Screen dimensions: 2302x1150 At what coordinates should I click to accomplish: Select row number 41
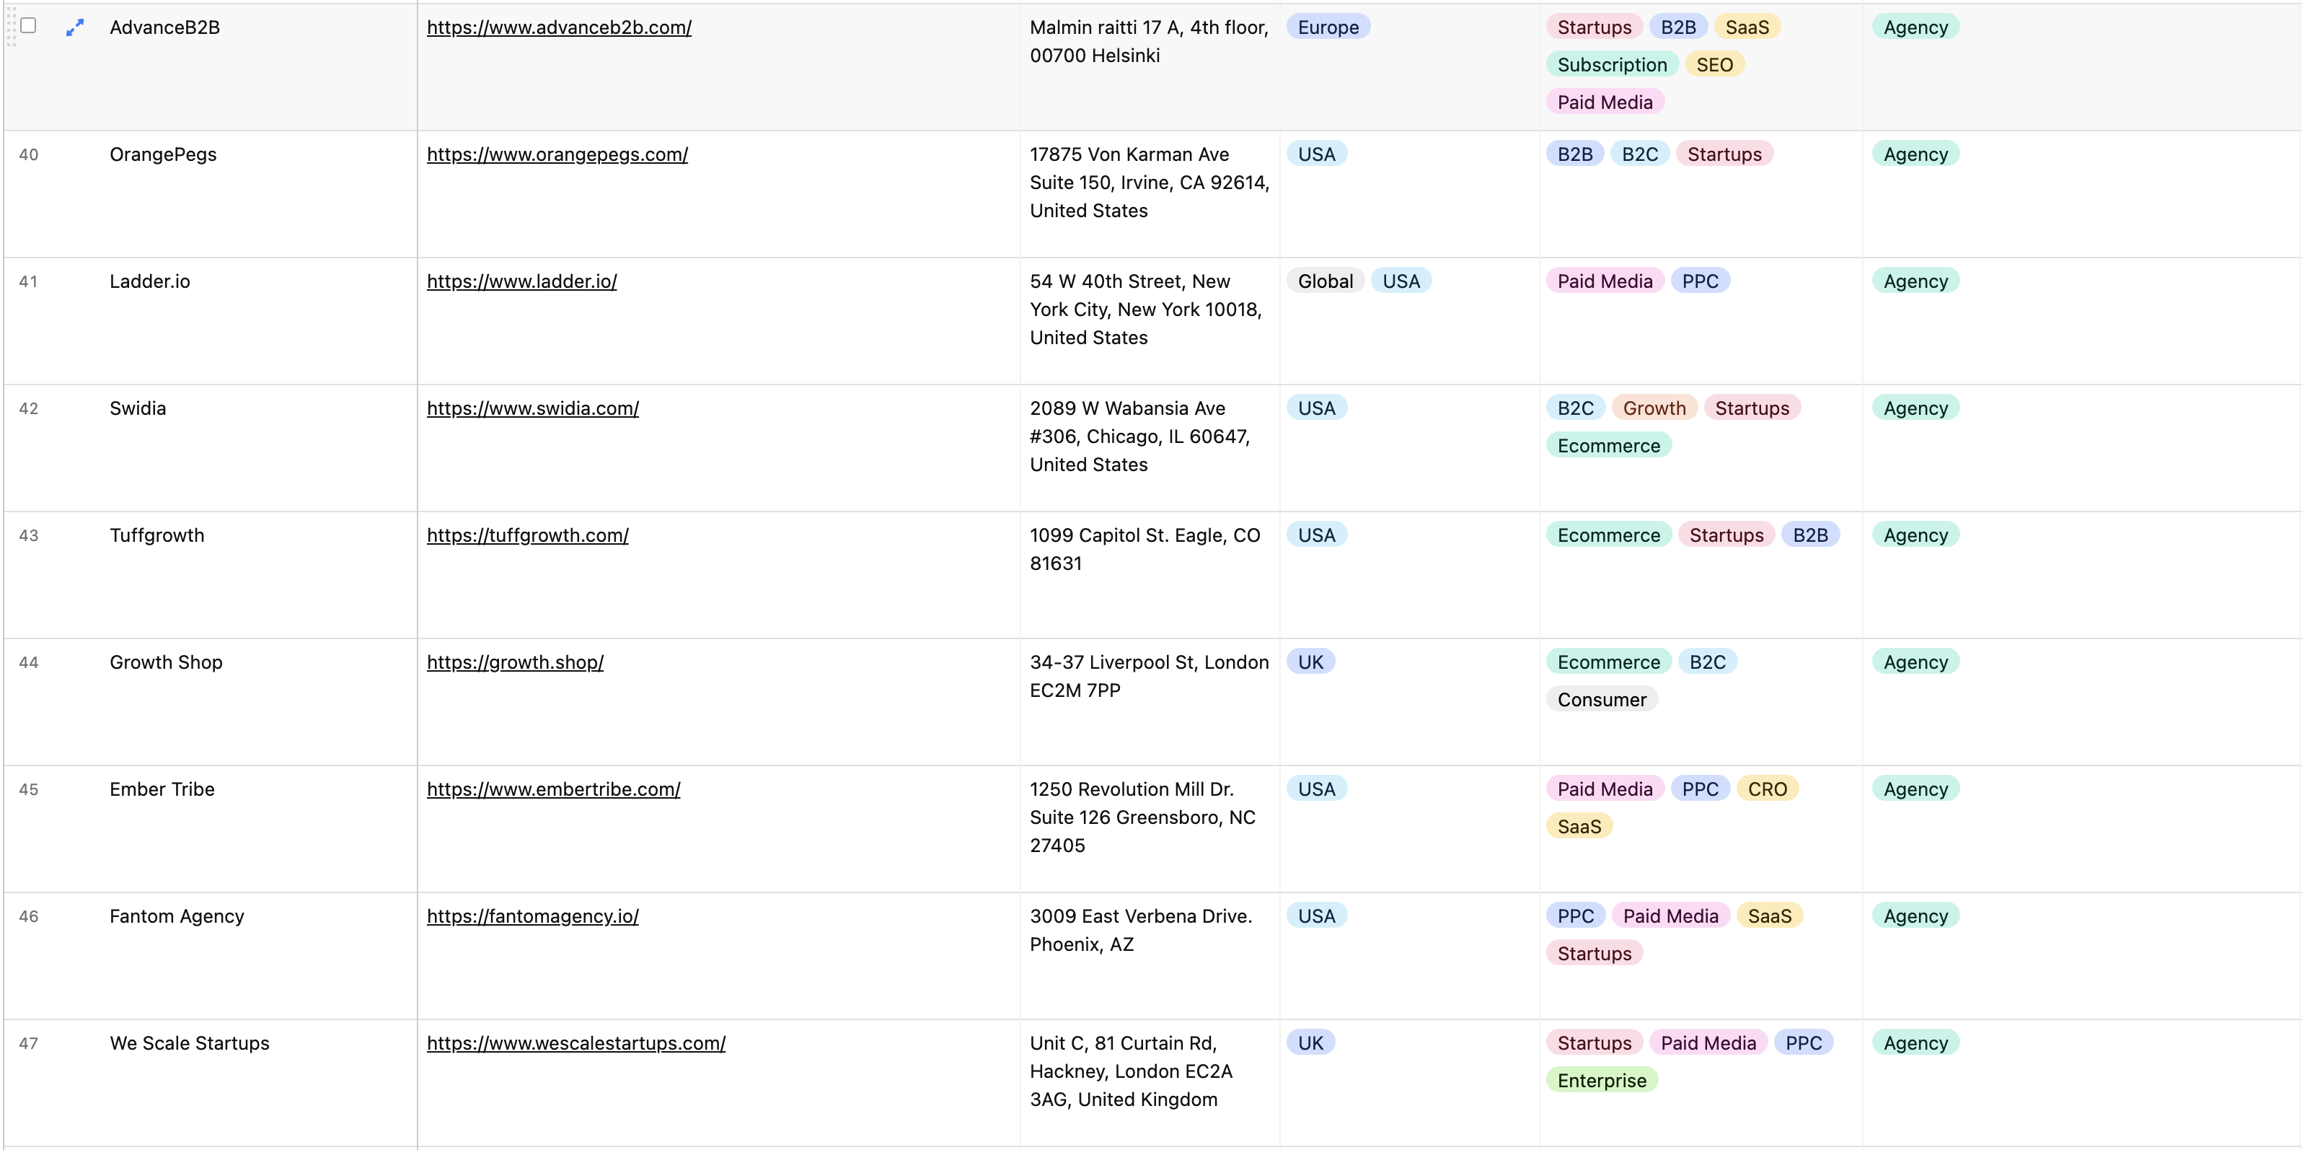pos(29,281)
